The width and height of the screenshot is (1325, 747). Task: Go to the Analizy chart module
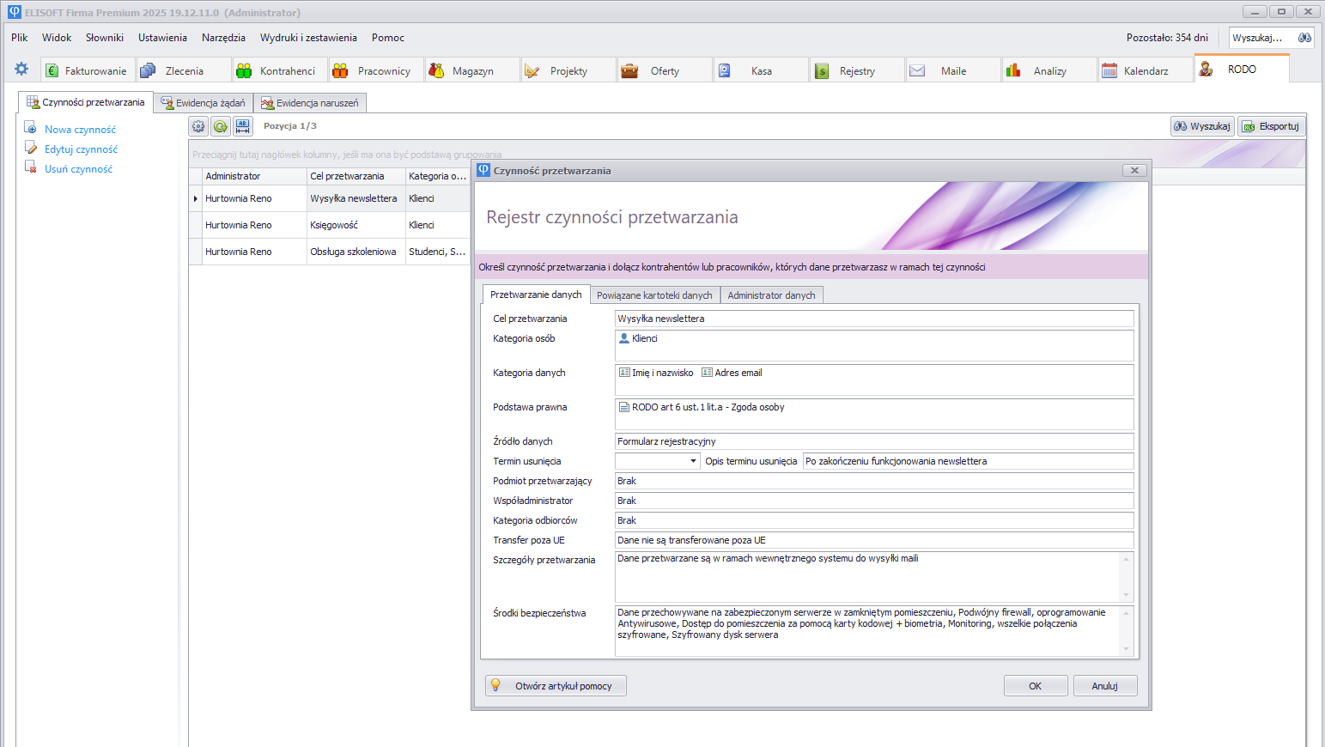coord(1048,70)
